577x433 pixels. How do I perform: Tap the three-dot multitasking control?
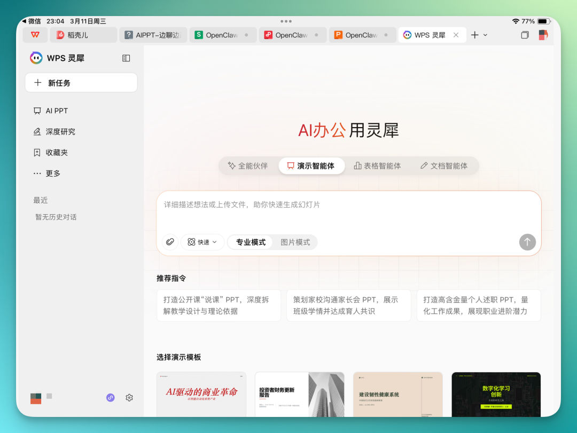(286, 21)
